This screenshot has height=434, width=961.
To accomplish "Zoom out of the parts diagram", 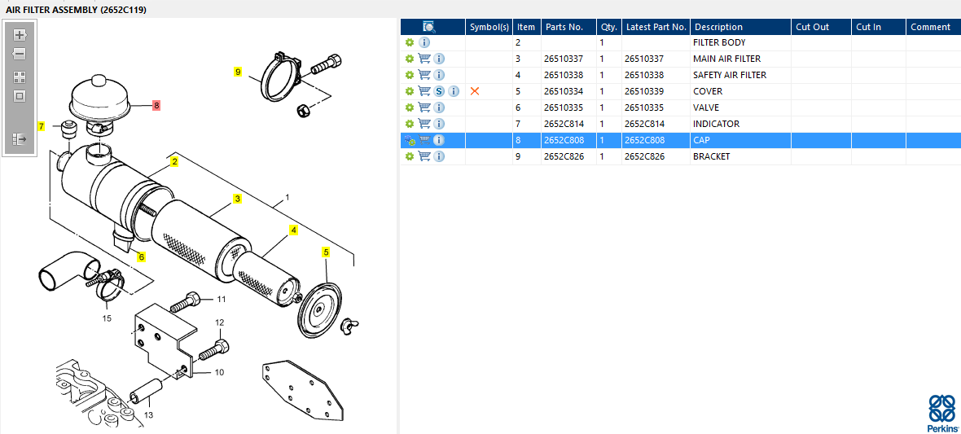I will coord(20,54).
